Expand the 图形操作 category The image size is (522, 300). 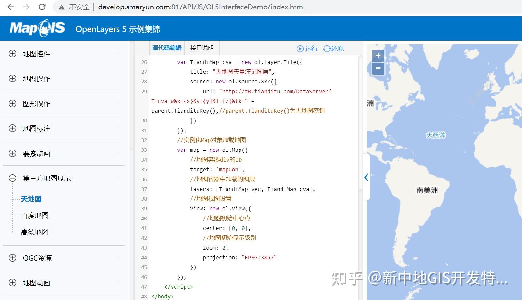12,104
